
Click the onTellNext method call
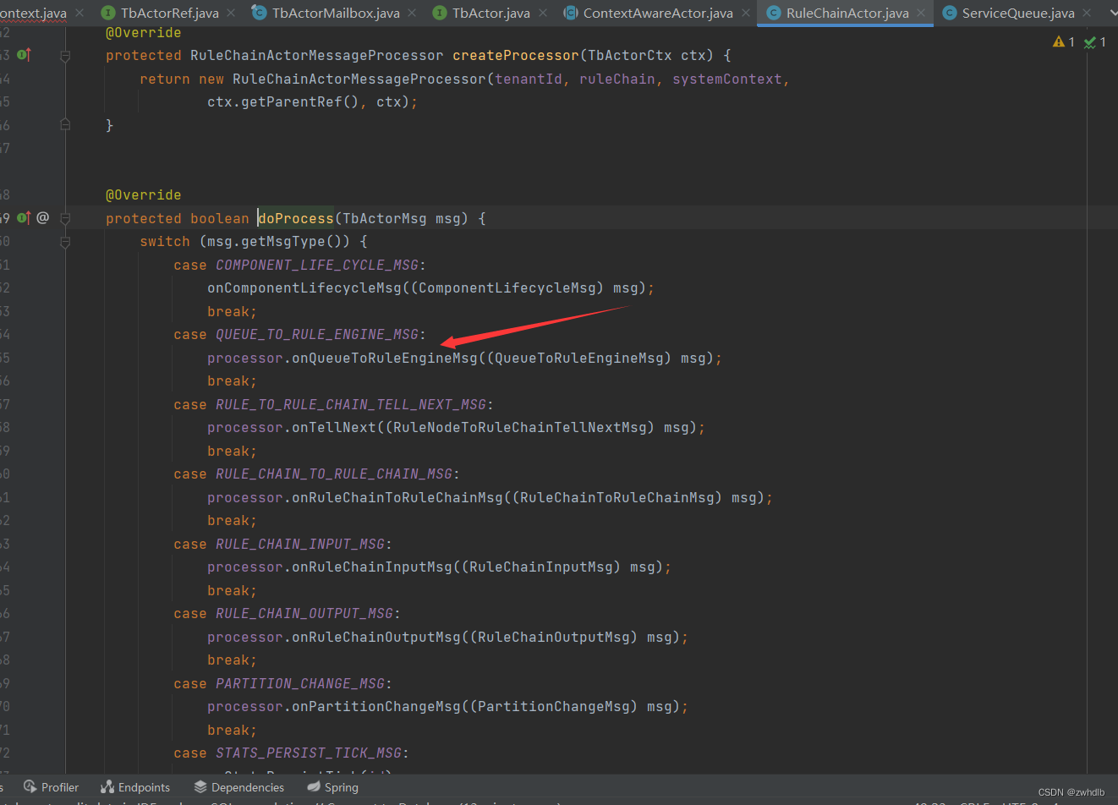(334, 428)
